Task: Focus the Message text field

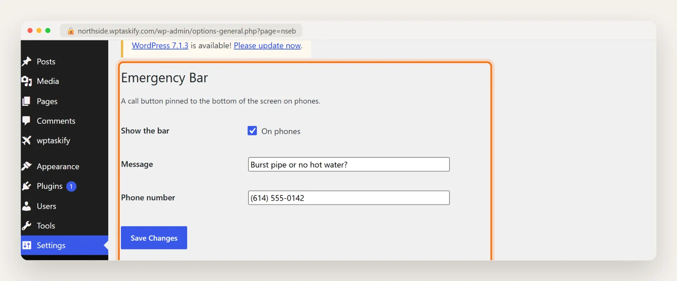Action: (x=349, y=165)
